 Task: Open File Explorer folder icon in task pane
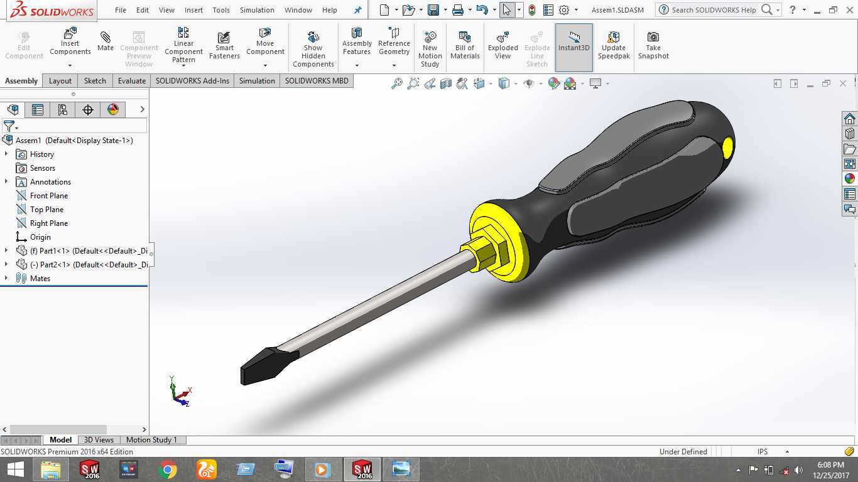click(850, 149)
